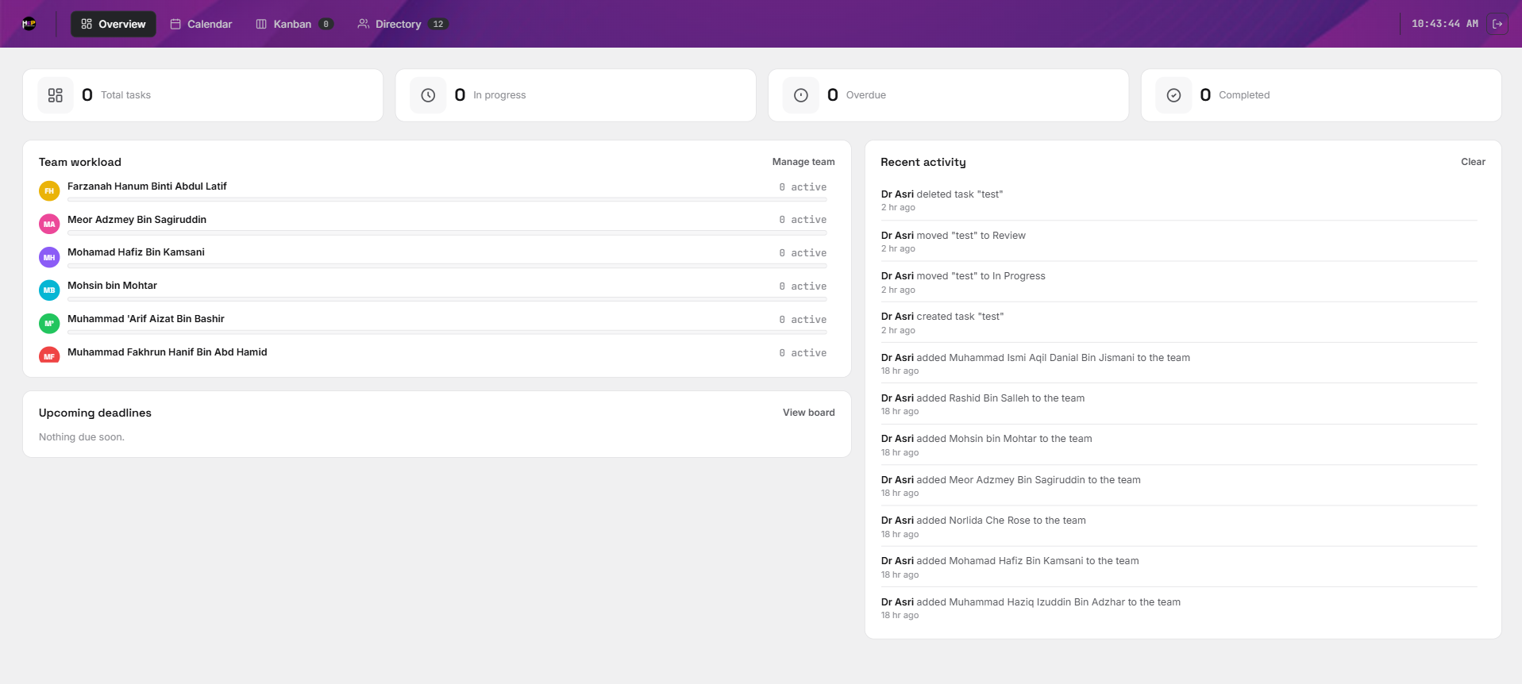
Task: Click the FH avatar for Farzanah Hanum
Action: pyautogui.click(x=49, y=190)
